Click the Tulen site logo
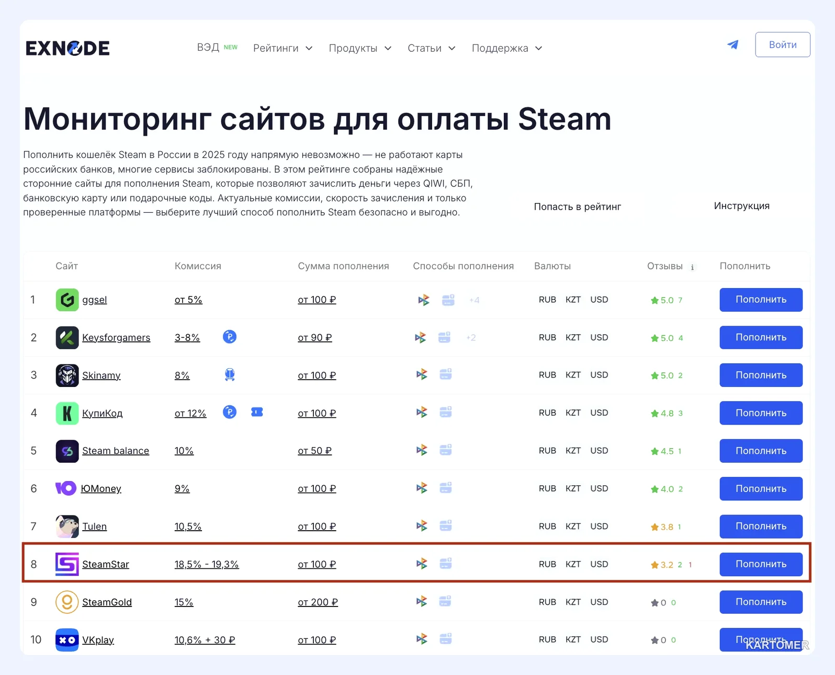The image size is (835, 675). point(67,526)
